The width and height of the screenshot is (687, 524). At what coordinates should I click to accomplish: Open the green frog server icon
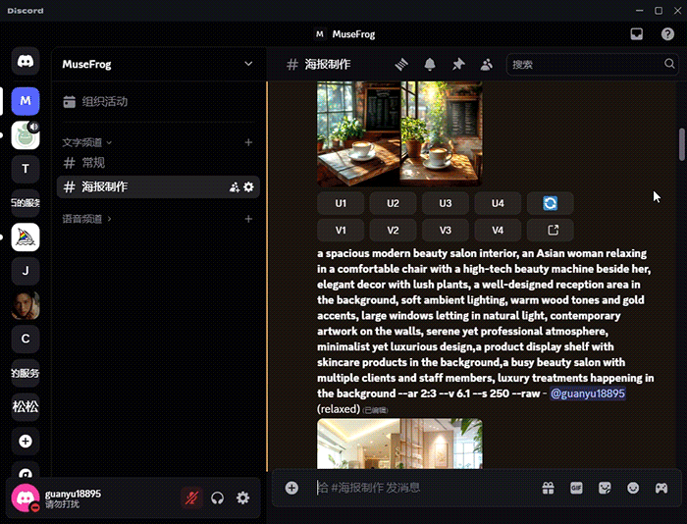click(x=26, y=135)
